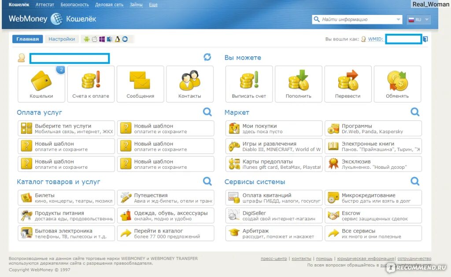
Task: Open Эксклюзив category
Action: (373, 164)
